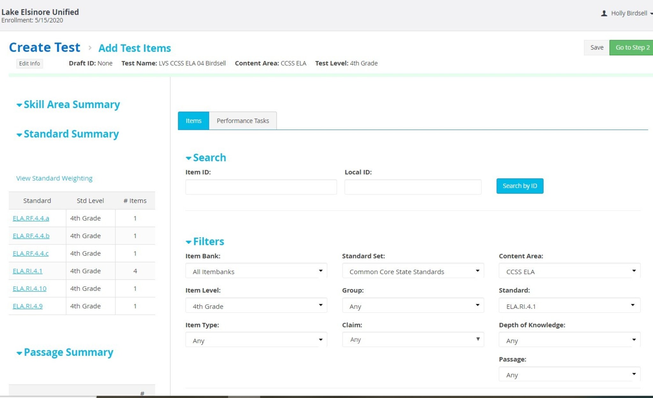Click into the Item ID field
Viewport: 653px width, 398px height.
pyautogui.click(x=261, y=187)
